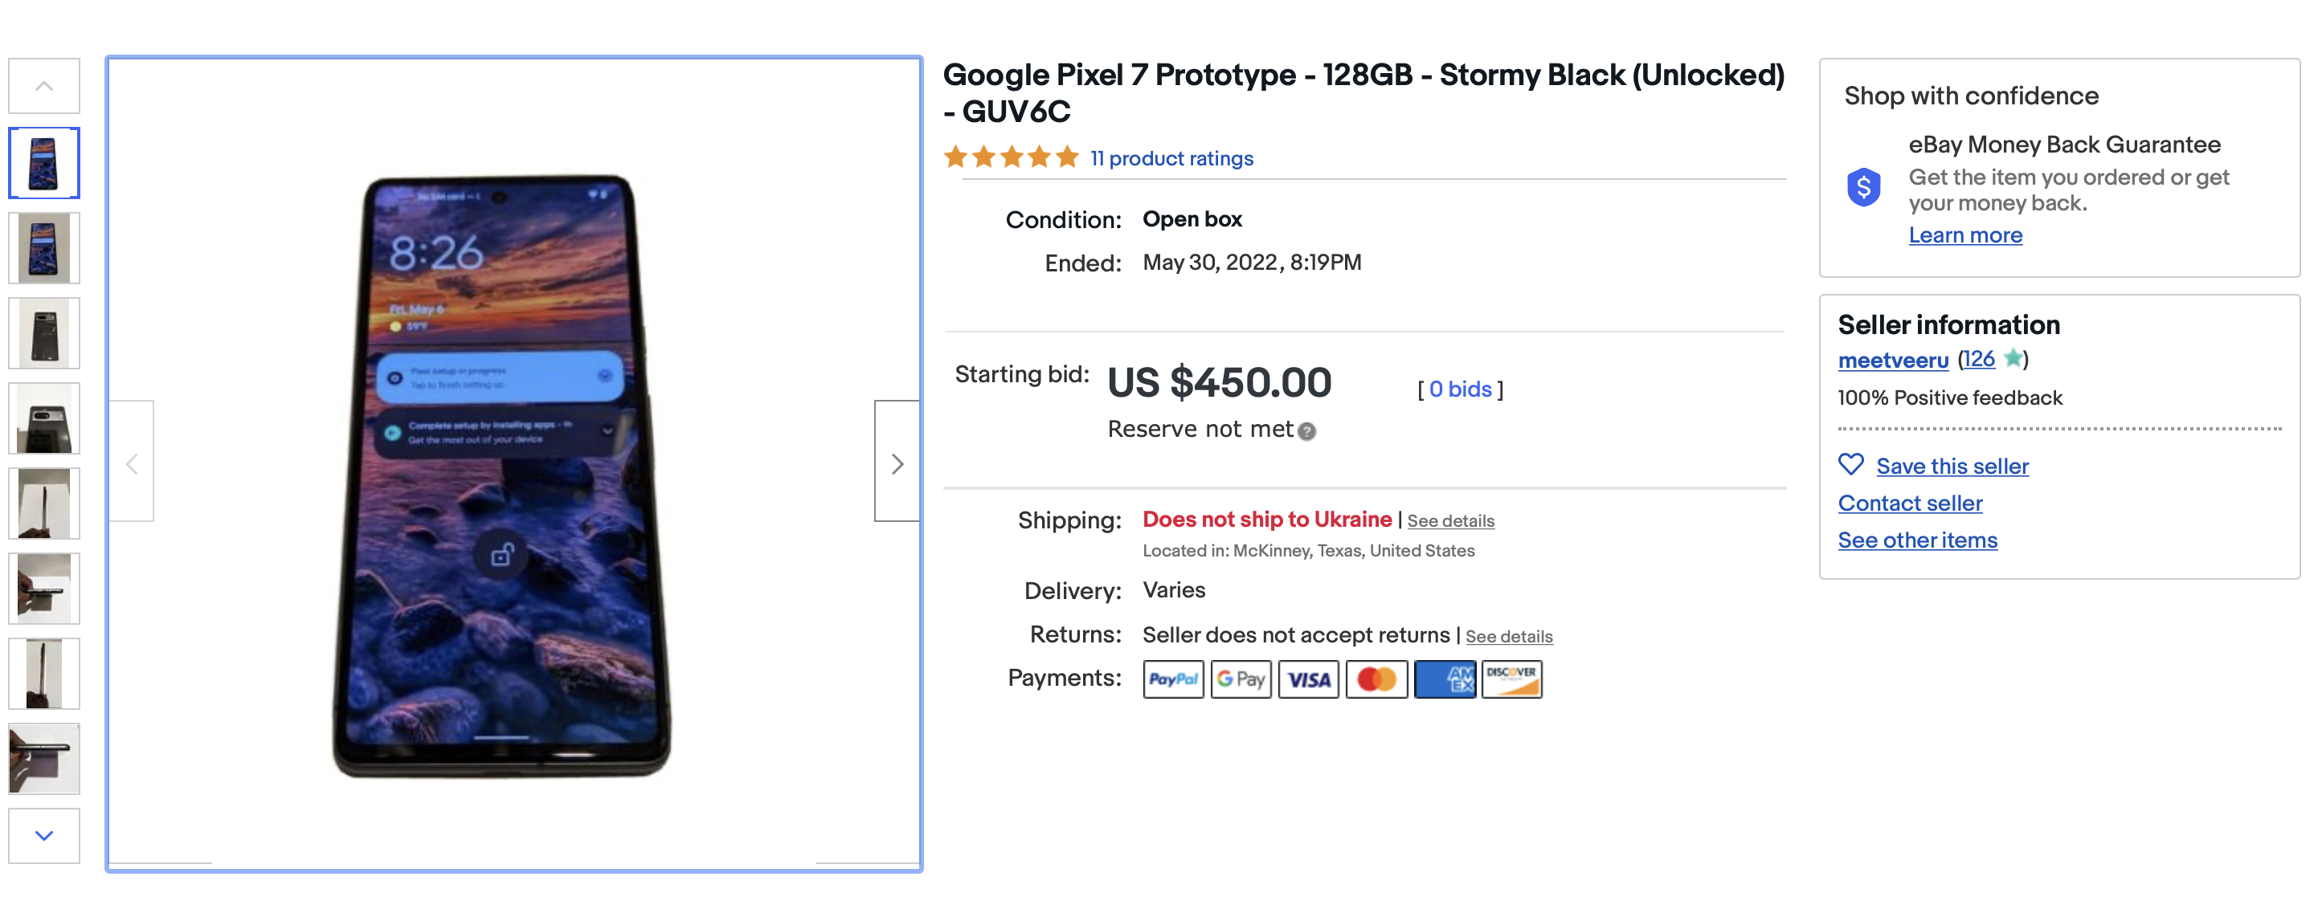Click the Discover card icon
This screenshot has width=2314, height=901.
pos(1511,679)
